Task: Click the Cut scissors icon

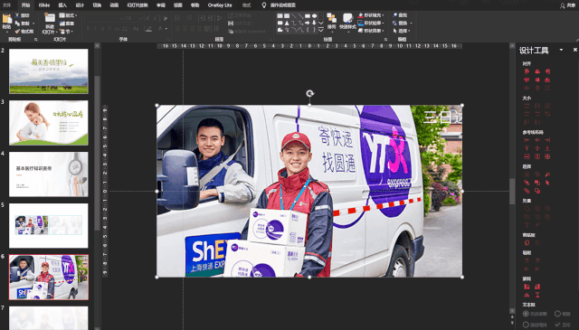Action: (x=17, y=15)
